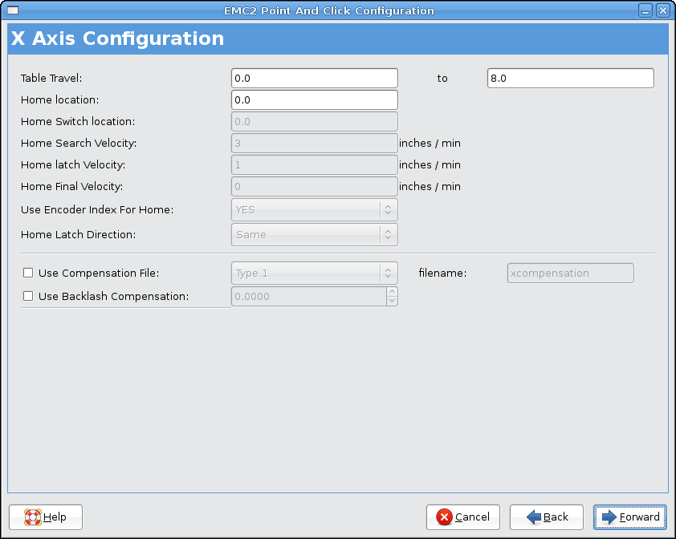Click the backlash compensation value field

point(309,297)
